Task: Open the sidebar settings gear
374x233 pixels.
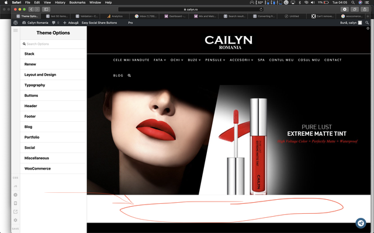Action: pos(16,220)
